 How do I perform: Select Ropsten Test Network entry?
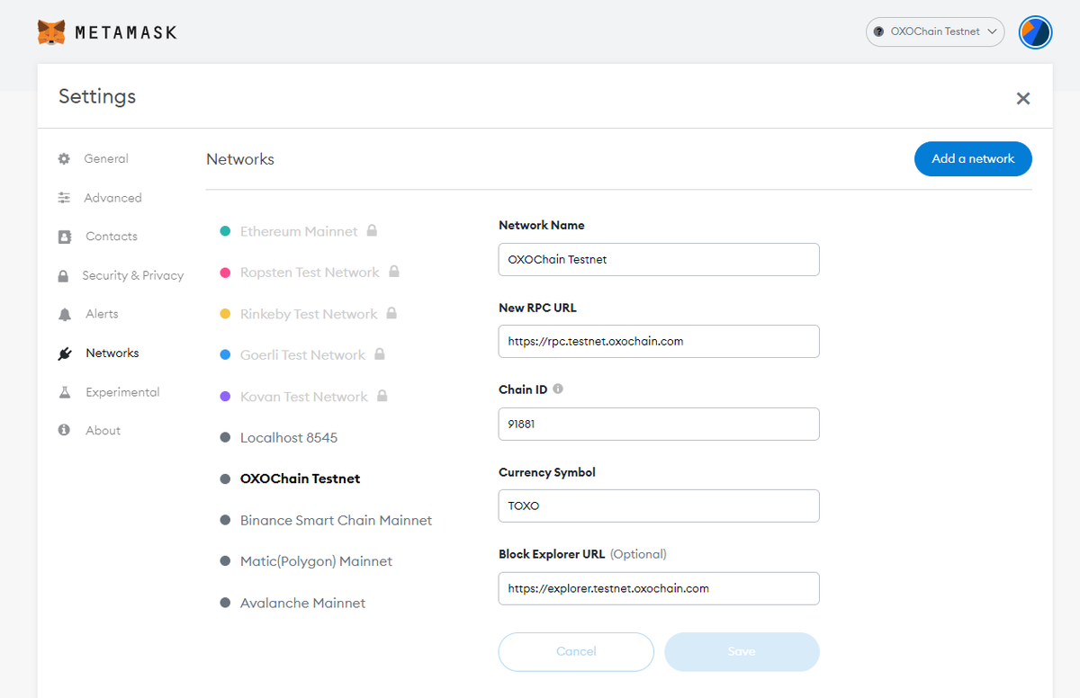tap(310, 273)
